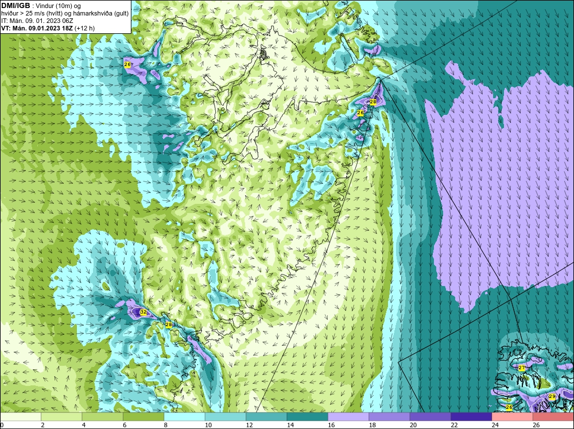574x429 pixels.
Task: Click the '14' tick on the color scale
Action: point(290,425)
